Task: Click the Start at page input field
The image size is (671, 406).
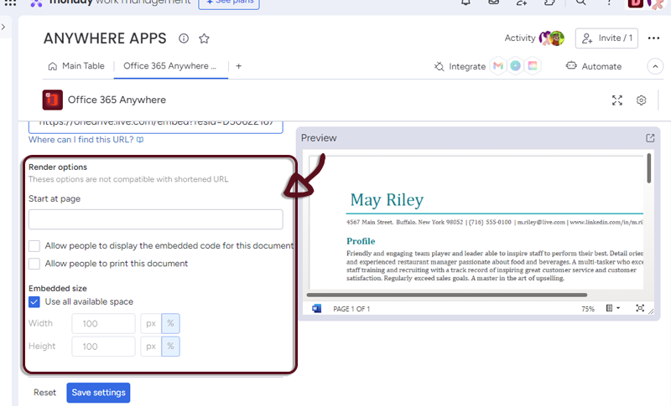Action: 155,219
